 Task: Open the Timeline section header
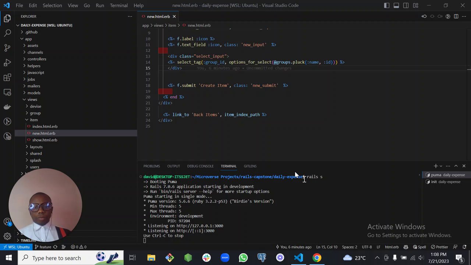coord(28,240)
